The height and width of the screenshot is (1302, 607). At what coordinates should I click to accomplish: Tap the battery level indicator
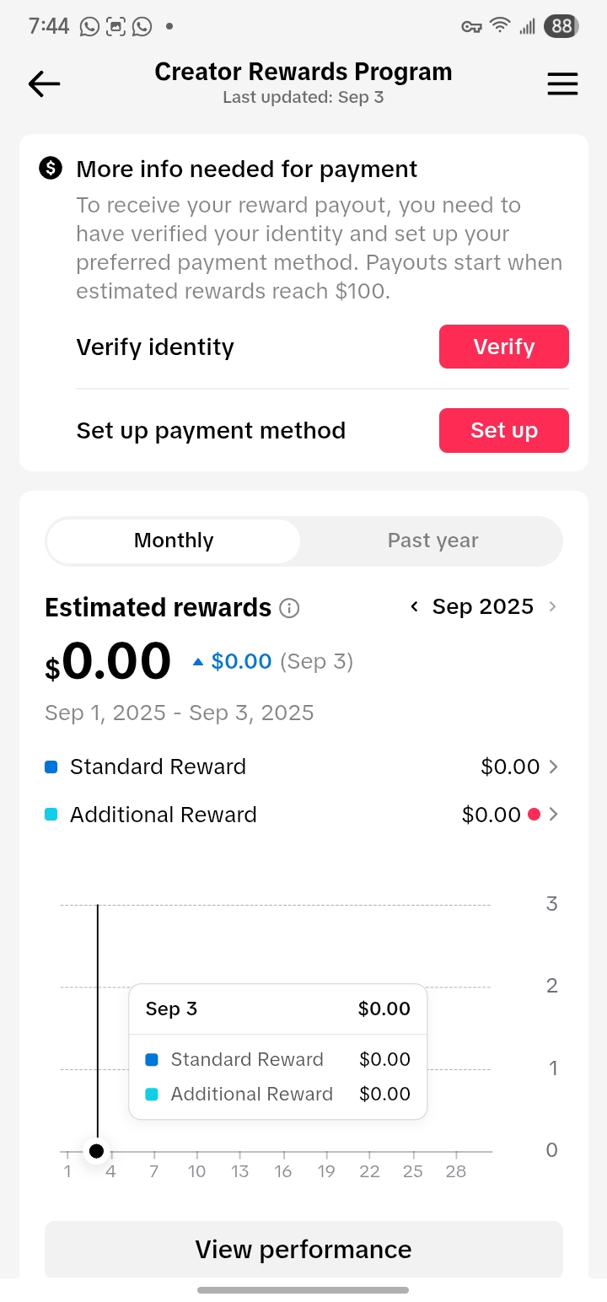(561, 26)
